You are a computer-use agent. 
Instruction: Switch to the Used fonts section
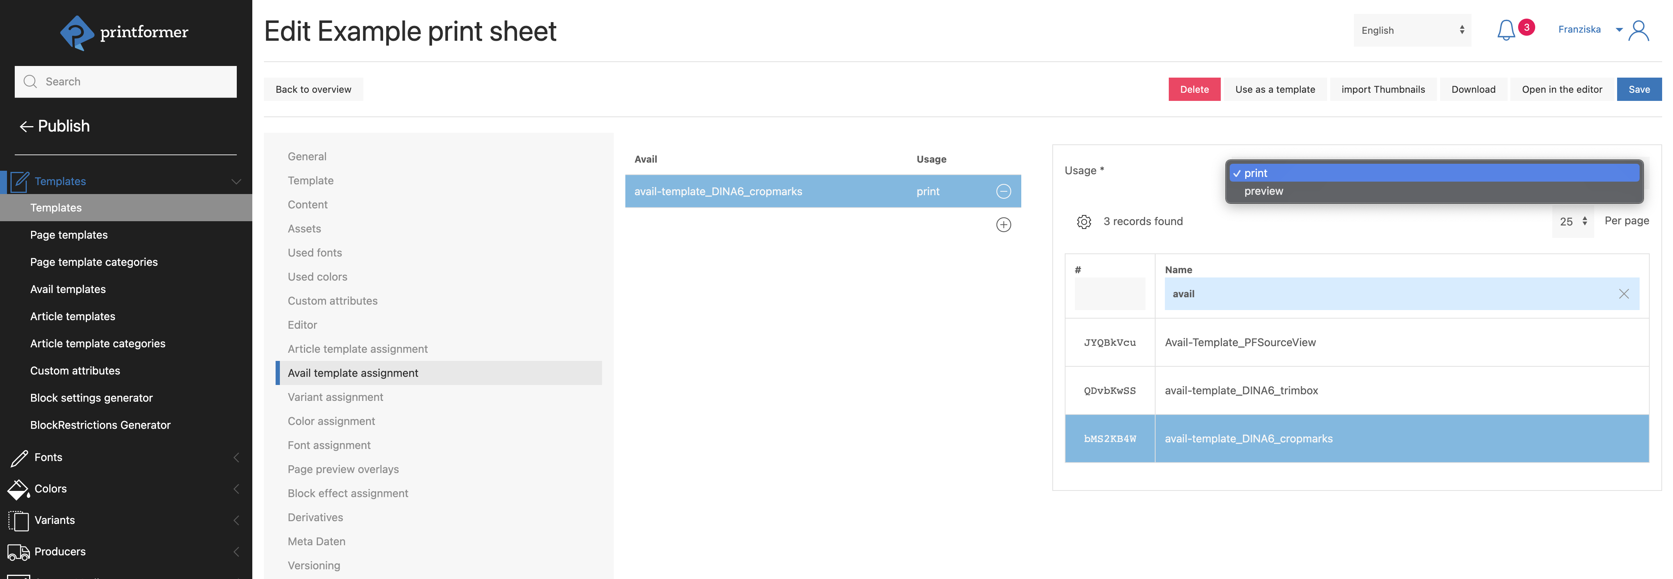(x=315, y=253)
